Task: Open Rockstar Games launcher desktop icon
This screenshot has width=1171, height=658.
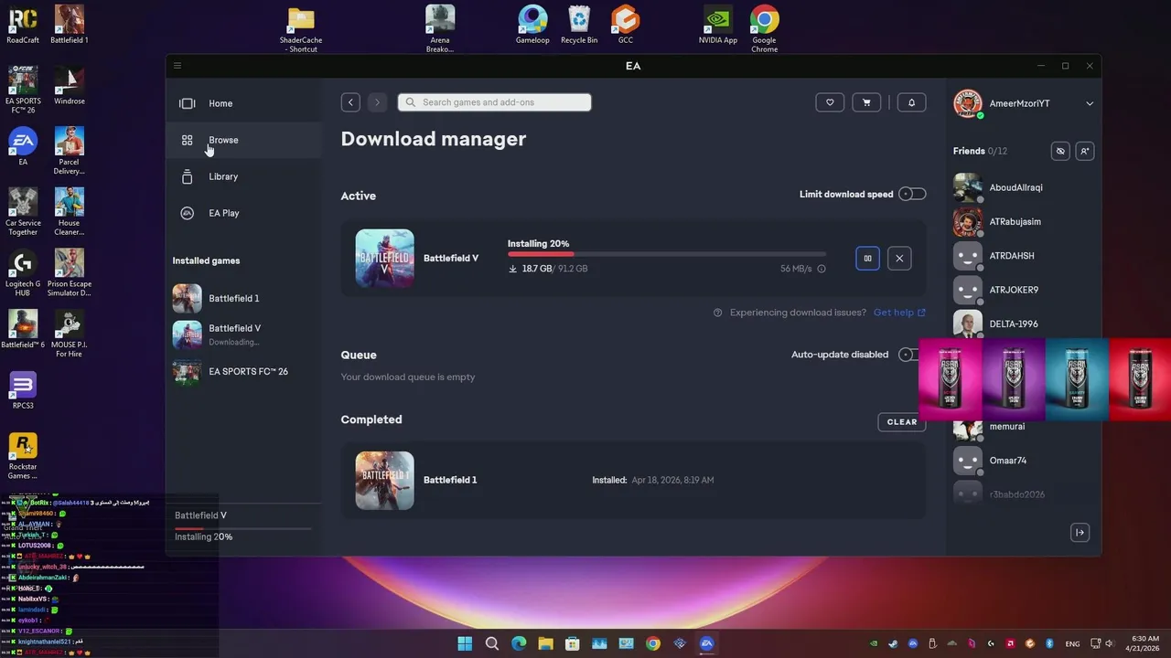Action: pos(23,456)
